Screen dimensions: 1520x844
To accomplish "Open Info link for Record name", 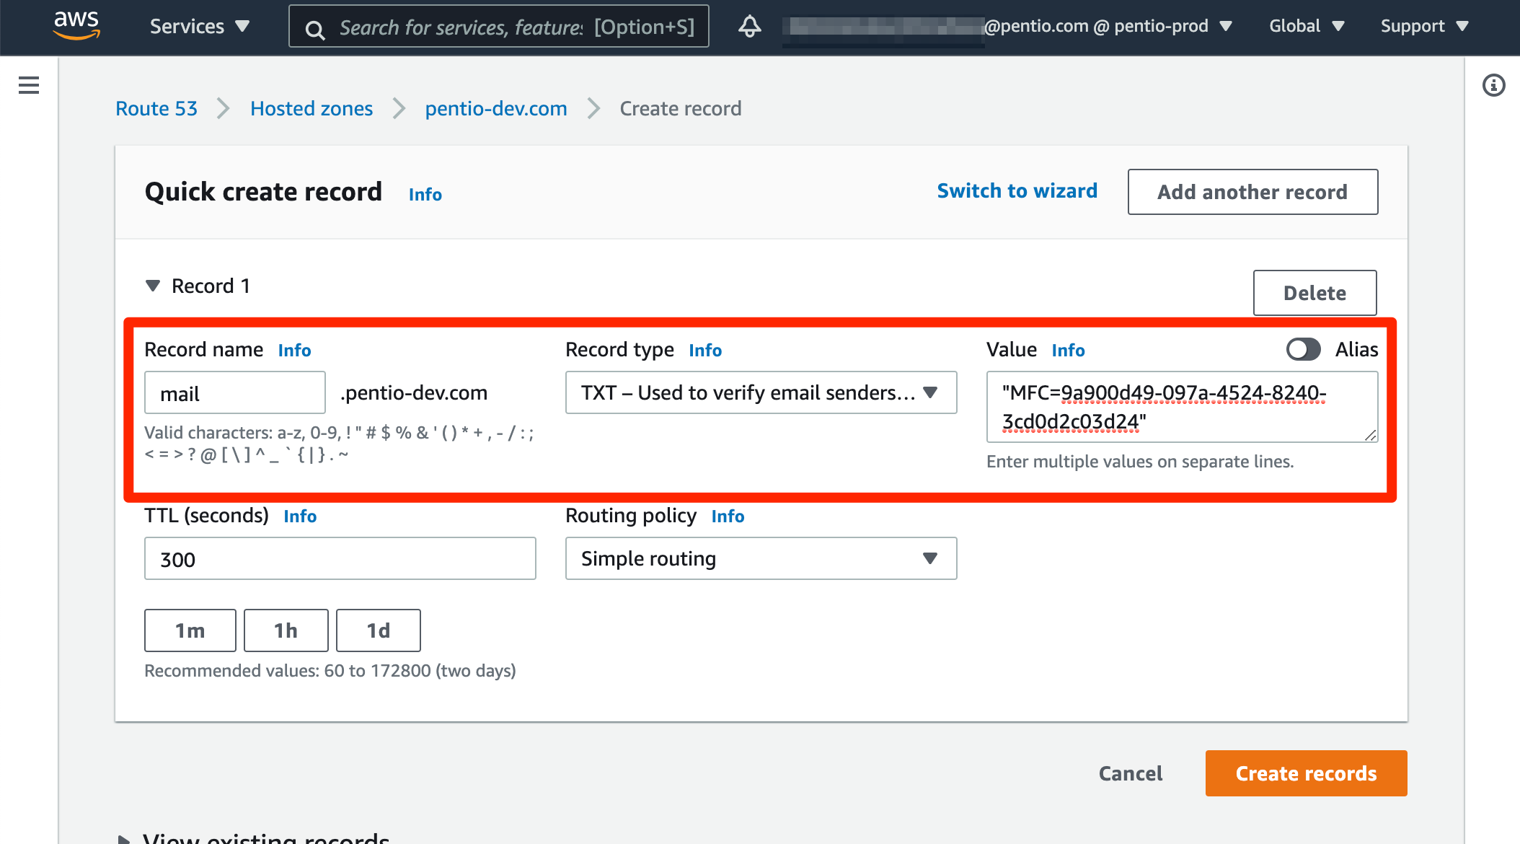I will pos(295,350).
